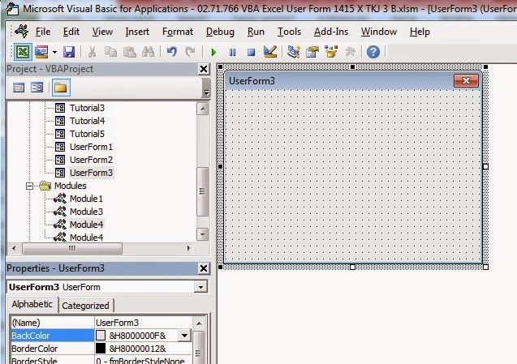Screen dimensions: 517x364
Task: Click project tree horizontal scroll left arrow
Action: click(x=14, y=248)
